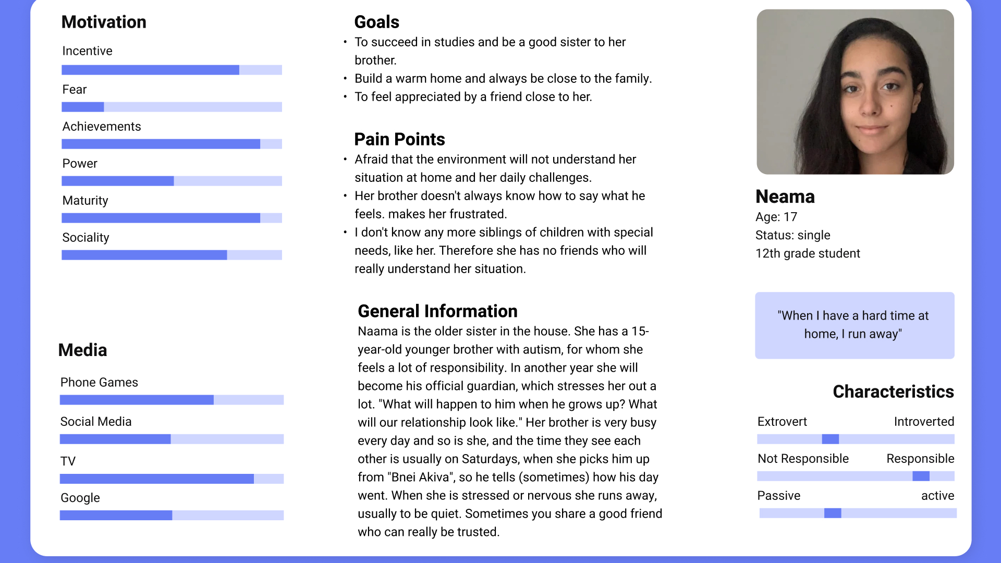Click the Sociality progress bar
The width and height of the screenshot is (1001, 563).
coord(172,255)
